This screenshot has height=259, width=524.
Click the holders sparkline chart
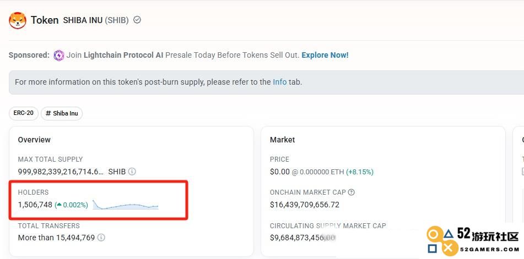125,205
